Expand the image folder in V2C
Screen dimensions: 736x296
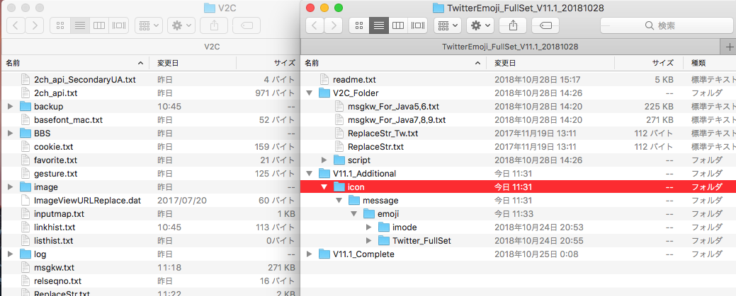pos(11,187)
